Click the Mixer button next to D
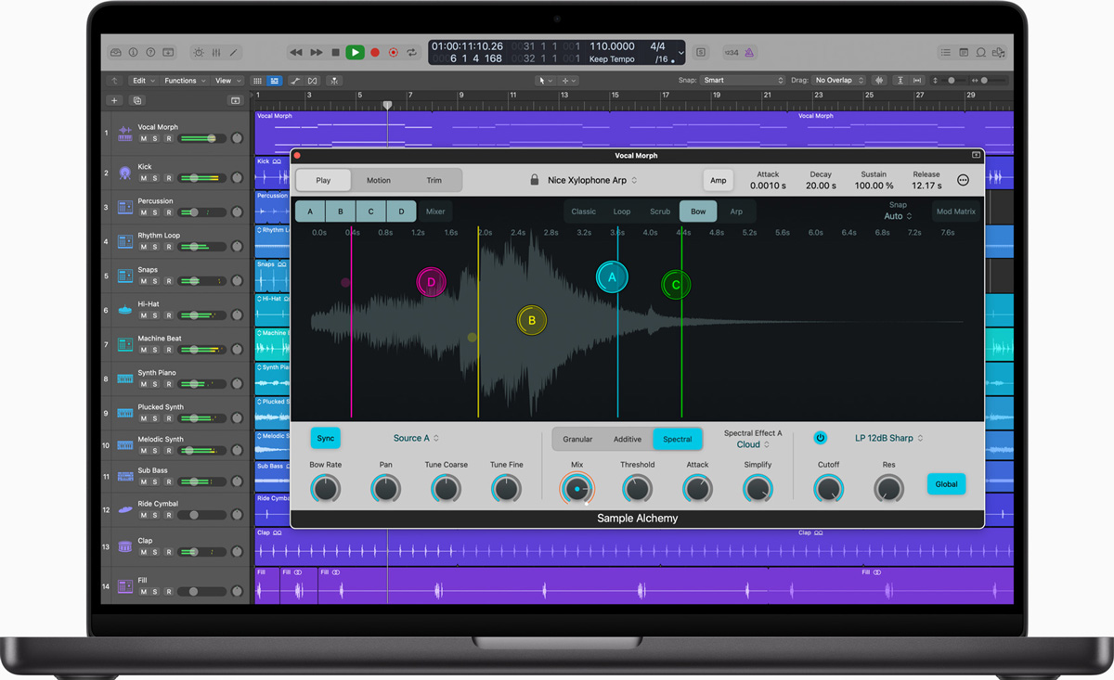This screenshot has height=680, width=1114. pos(435,212)
